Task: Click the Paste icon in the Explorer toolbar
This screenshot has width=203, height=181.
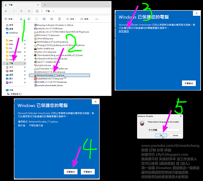Action: [x=37, y=19]
